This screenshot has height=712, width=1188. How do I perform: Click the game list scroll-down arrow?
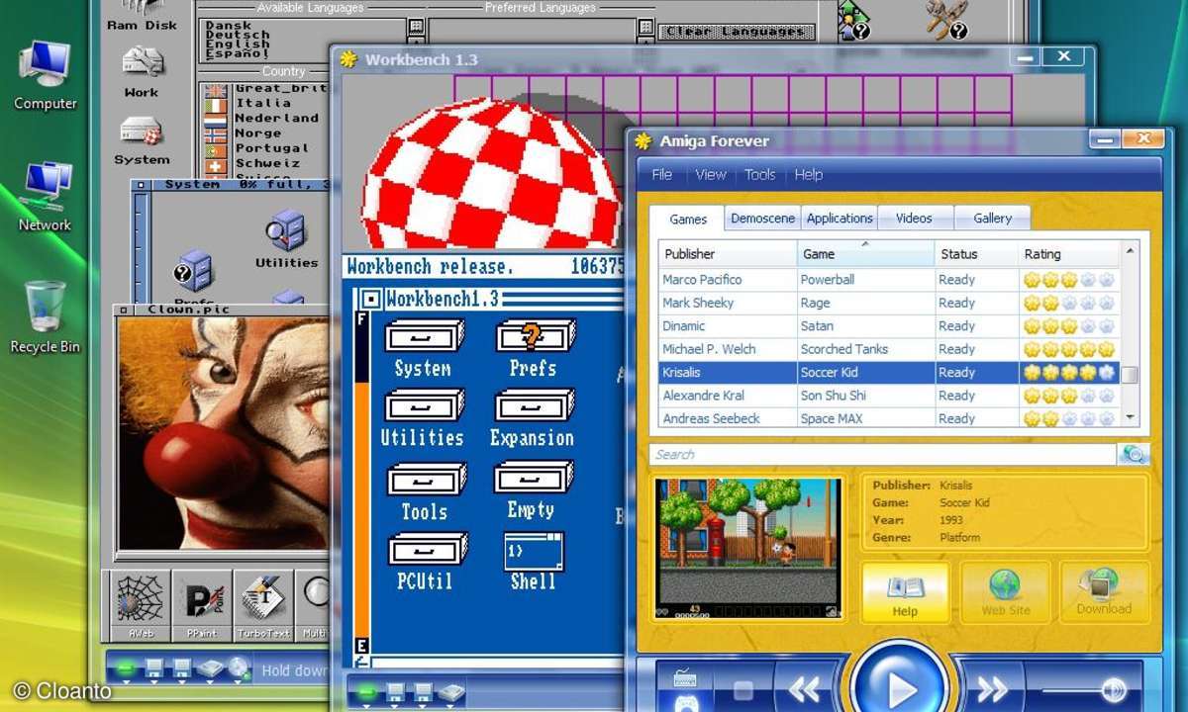point(1130,418)
